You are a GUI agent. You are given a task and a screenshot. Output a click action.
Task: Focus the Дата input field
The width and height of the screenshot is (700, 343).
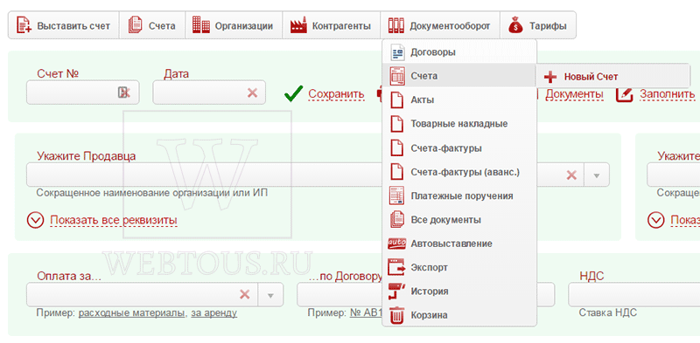point(209,93)
